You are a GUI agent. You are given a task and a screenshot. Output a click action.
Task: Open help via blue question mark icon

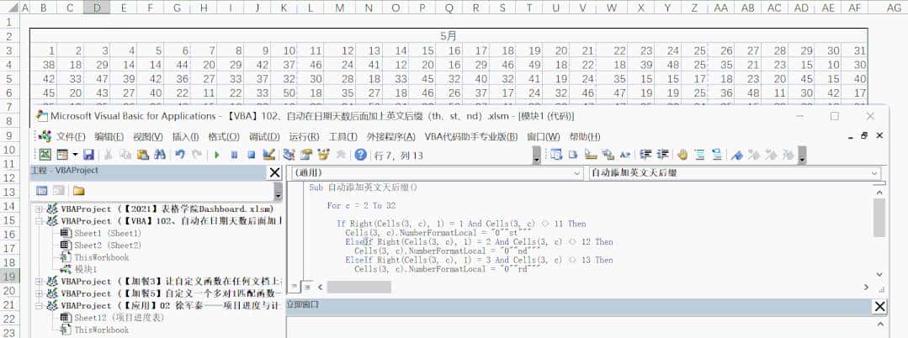click(x=360, y=155)
